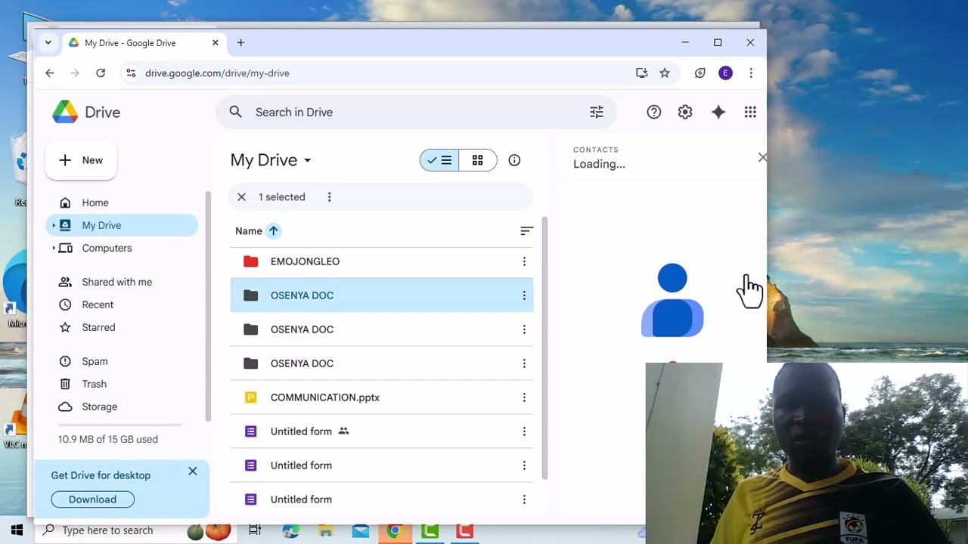Open Chrome three-dot menu

(751, 73)
